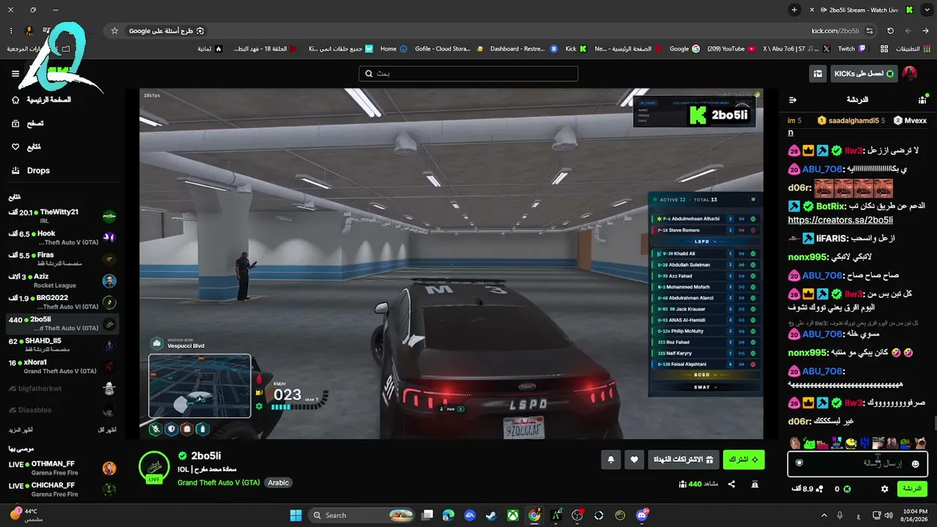Bookmark this page with the star icon

pos(114,31)
